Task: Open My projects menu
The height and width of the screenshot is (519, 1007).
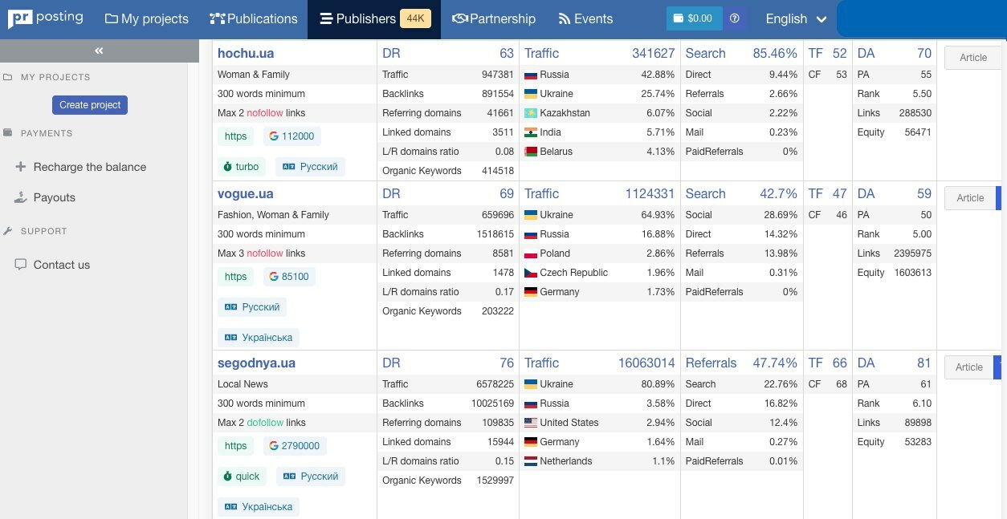Action: pyautogui.click(x=146, y=18)
